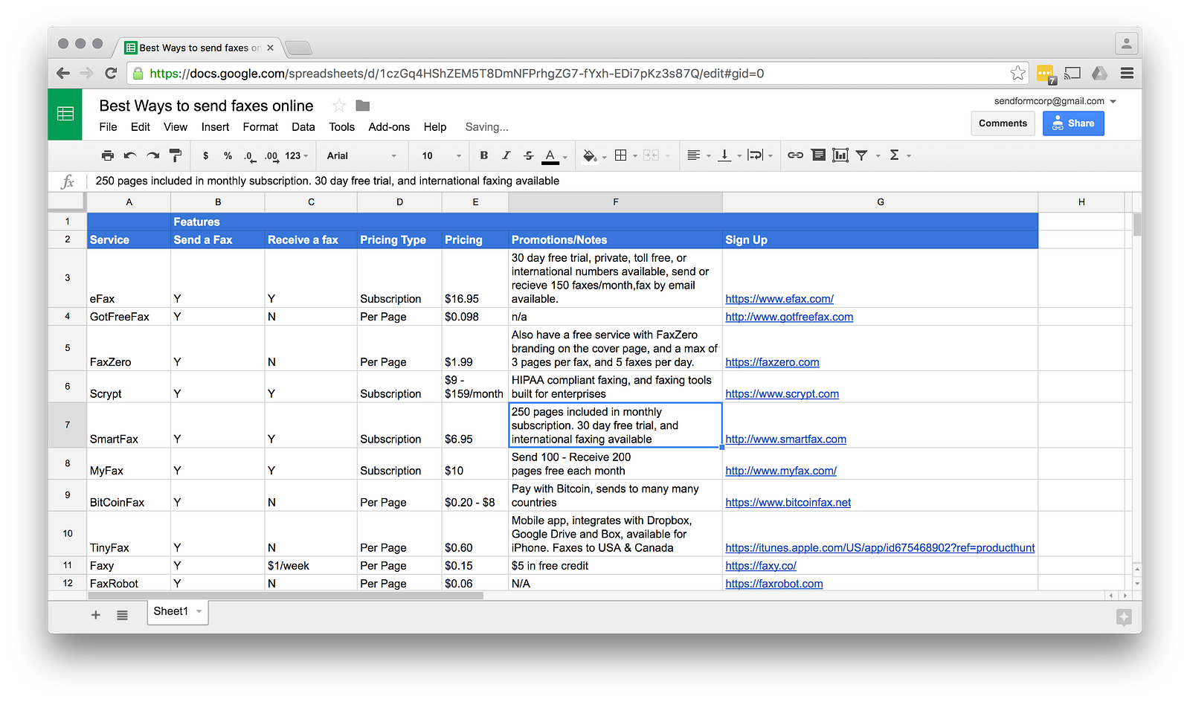The width and height of the screenshot is (1190, 702).
Task: Expand the Functions dropdown arrow
Action: click(909, 156)
